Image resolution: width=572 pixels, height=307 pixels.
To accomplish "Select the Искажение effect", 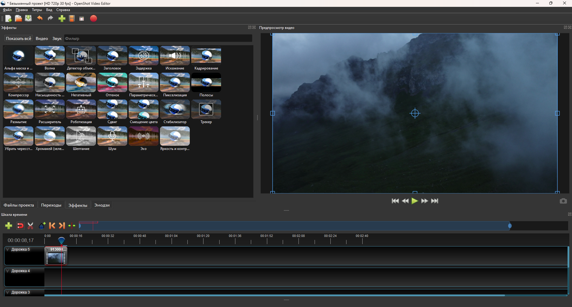I will click(175, 58).
